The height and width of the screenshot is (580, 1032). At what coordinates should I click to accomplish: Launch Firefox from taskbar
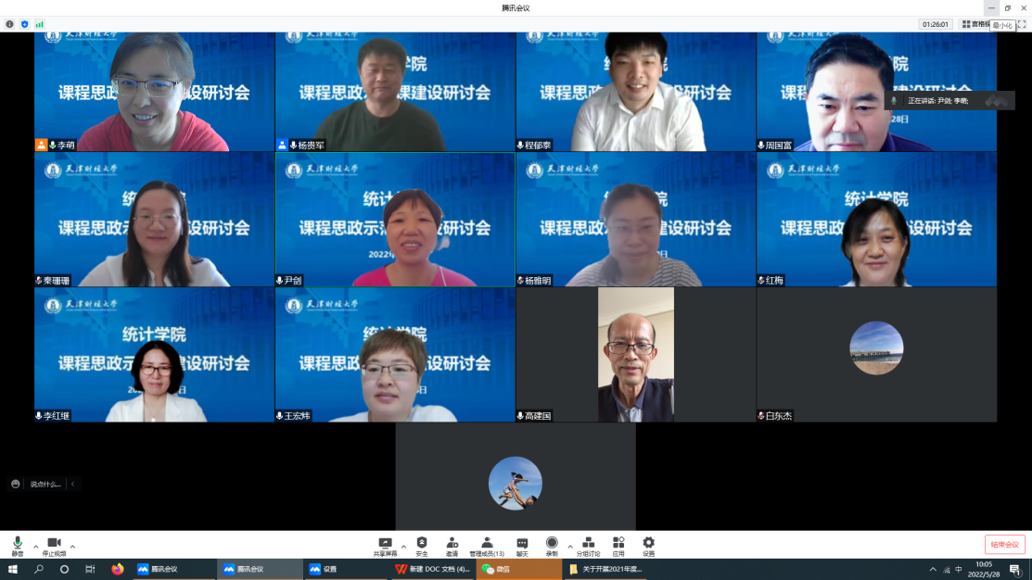(118, 570)
